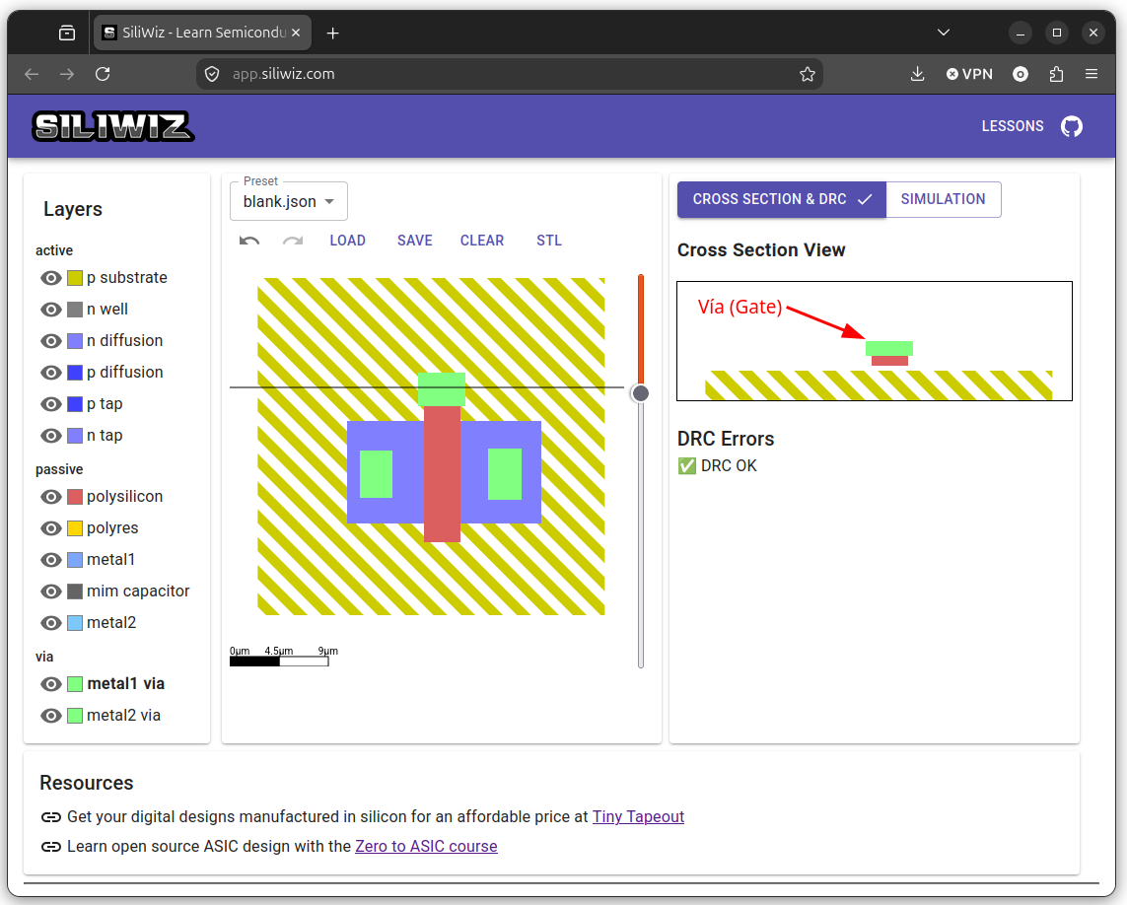Select the polysilicon red swatch
Screen dimensions: 1127x905
75,497
